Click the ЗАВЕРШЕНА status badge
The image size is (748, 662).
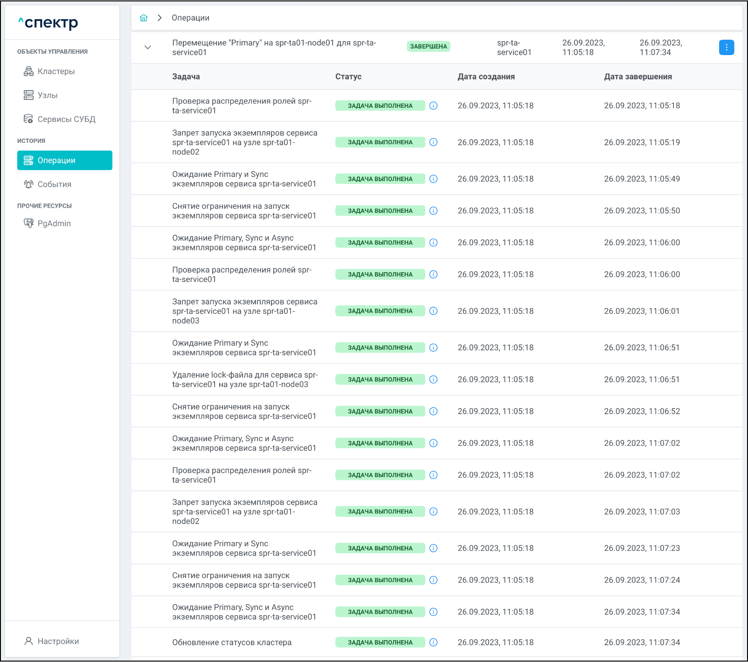point(428,46)
